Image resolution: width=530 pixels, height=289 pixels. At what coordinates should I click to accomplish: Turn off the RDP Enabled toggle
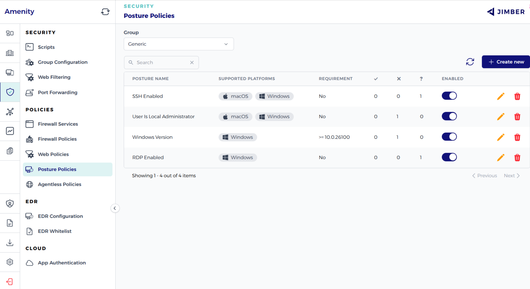tap(449, 157)
